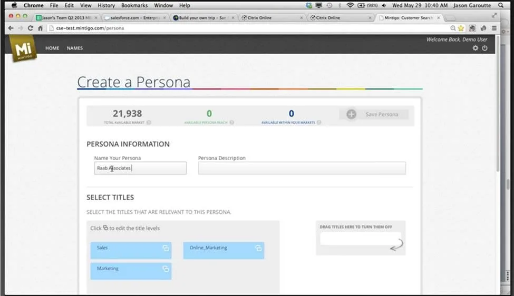Click the battery status icon

pyautogui.click(x=361, y=5)
